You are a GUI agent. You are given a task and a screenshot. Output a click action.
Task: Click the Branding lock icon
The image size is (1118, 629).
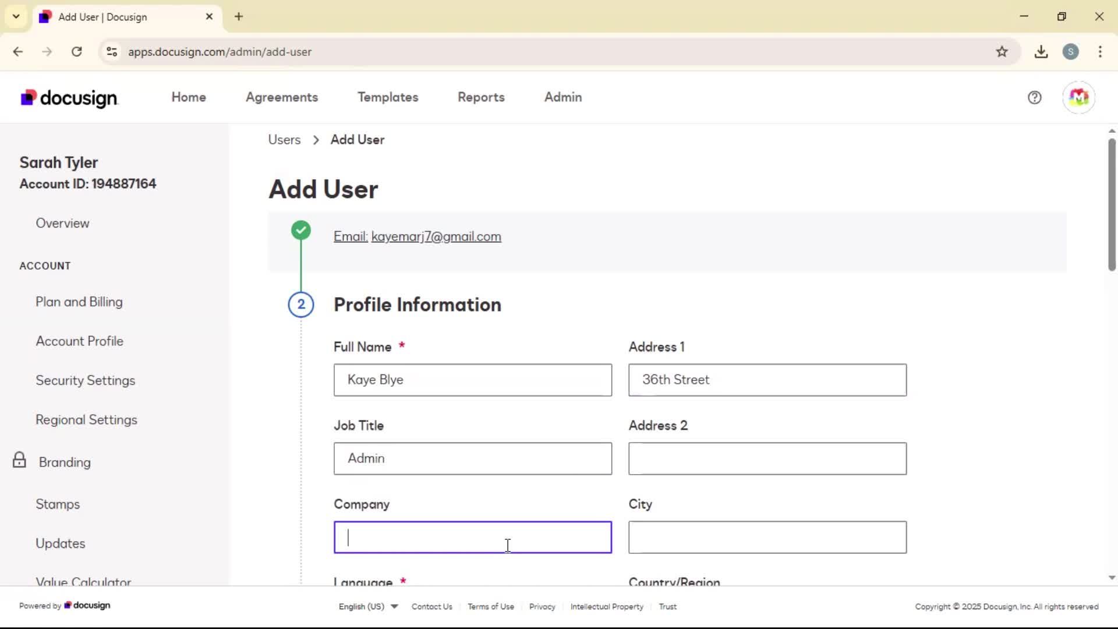19,460
